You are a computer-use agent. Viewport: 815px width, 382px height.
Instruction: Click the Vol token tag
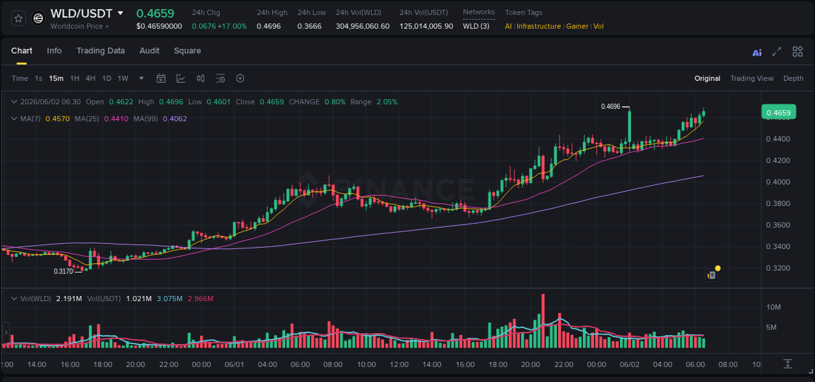(599, 26)
